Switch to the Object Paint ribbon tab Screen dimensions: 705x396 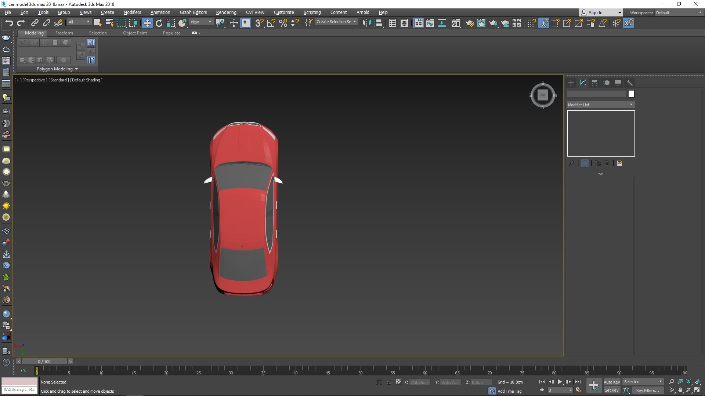[x=135, y=33]
